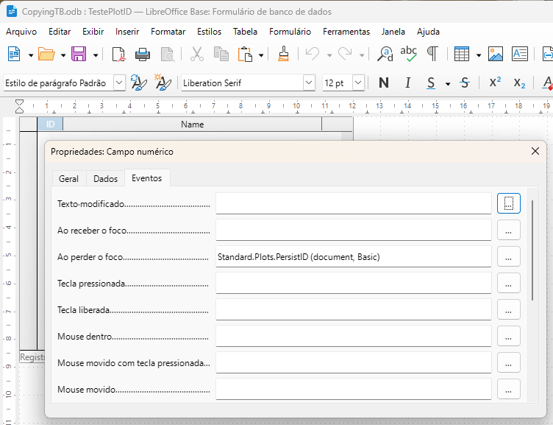This screenshot has height=425, width=553.
Task: Click the Print icon in toolbar
Action: [x=143, y=54]
